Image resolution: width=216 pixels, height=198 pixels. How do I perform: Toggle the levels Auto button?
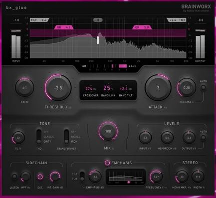coord(203,138)
